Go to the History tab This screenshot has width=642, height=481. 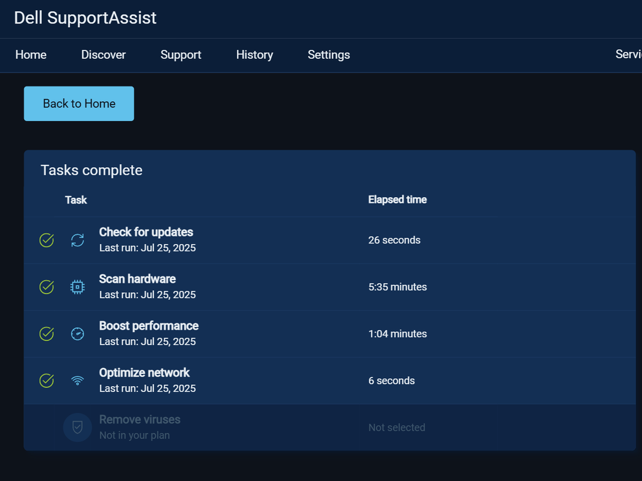pyautogui.click(x=255, y=55)
